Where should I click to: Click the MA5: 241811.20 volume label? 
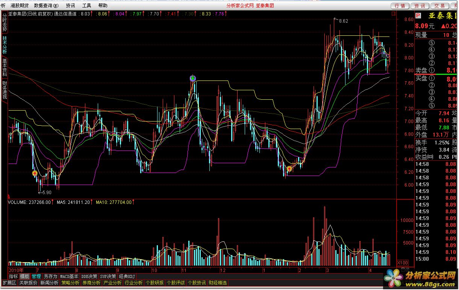tap(73, 202)
